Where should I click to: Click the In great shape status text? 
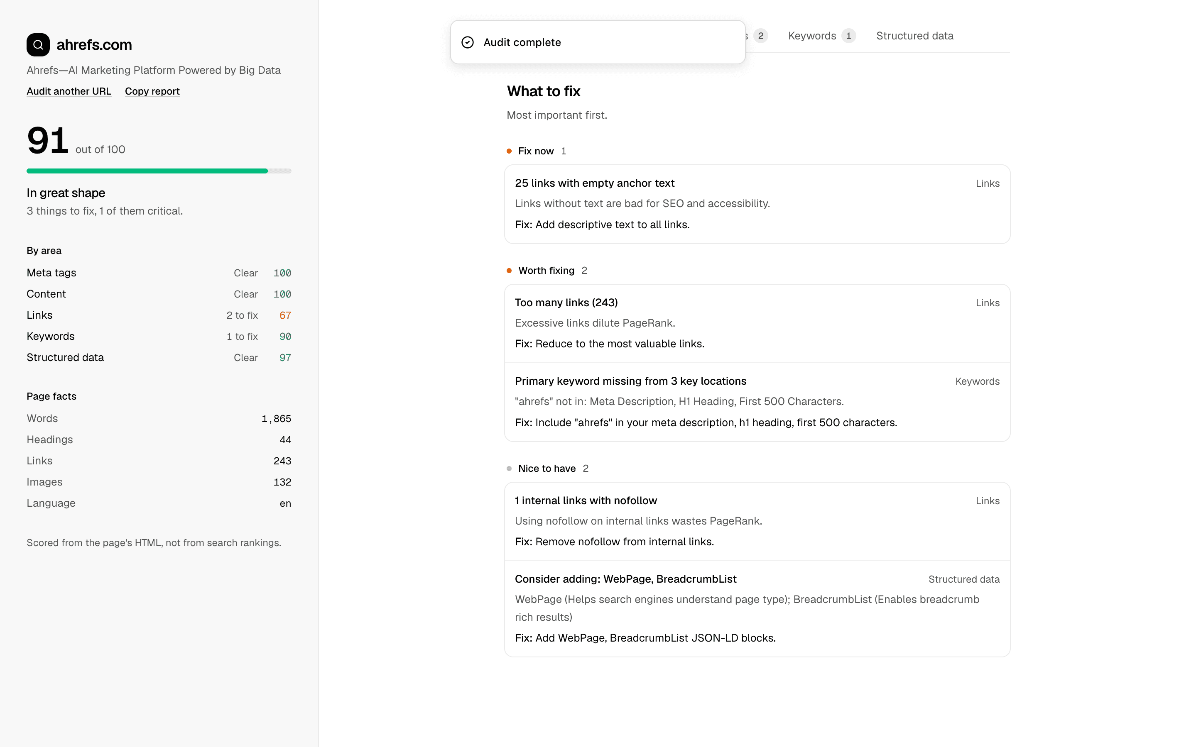[66, 193]
